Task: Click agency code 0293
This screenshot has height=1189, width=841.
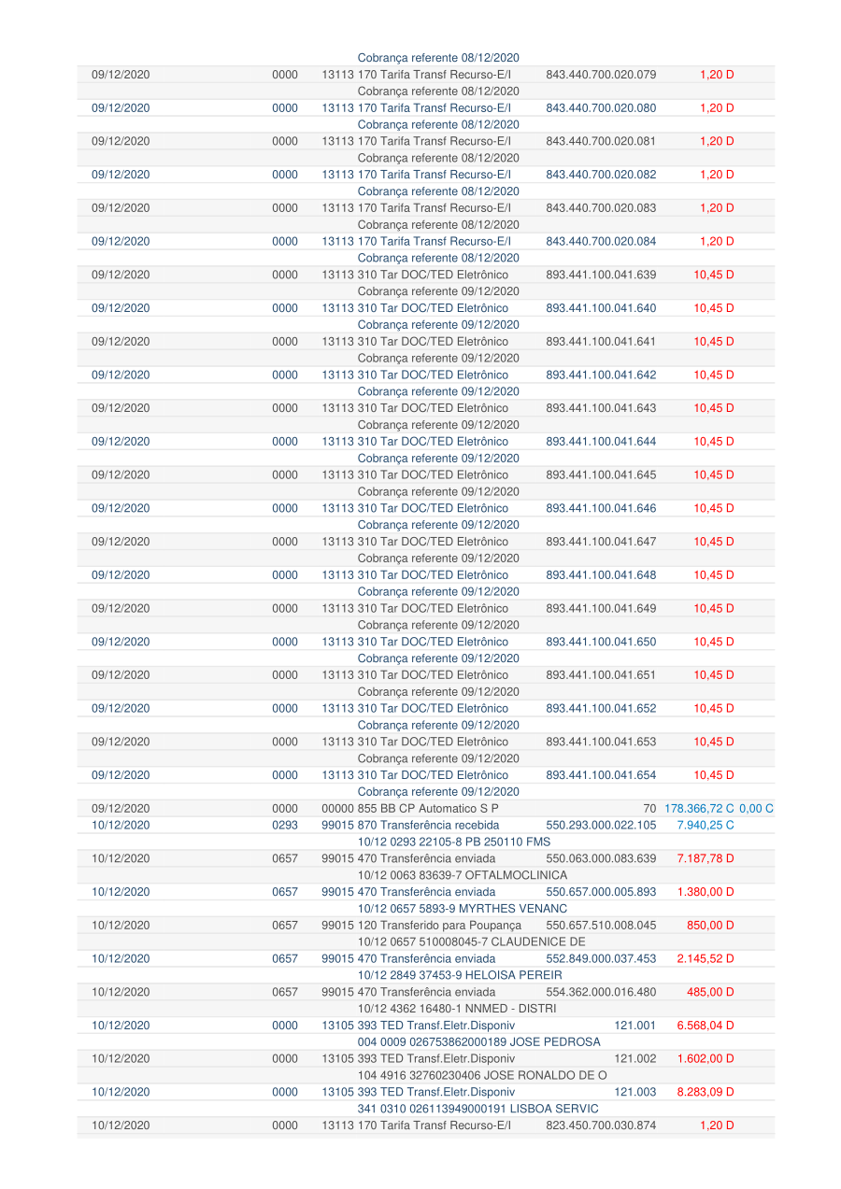Action: tap(285, 826)
